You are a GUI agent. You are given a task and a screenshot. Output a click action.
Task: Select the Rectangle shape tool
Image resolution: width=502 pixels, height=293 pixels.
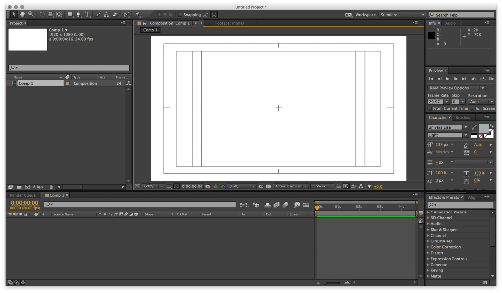pyautogui.click(x=70, y=14)
